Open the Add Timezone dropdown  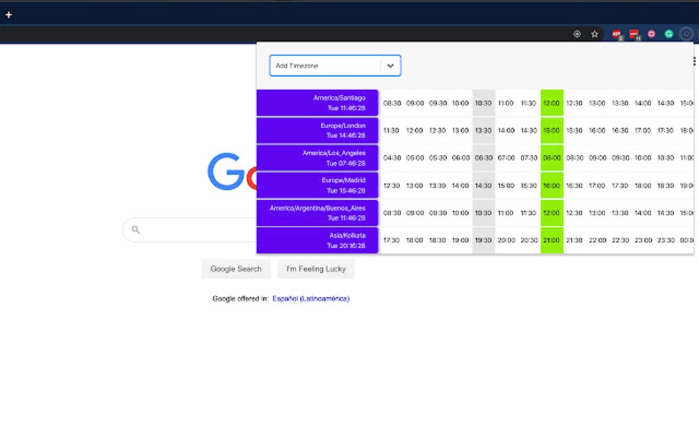pyautogui.click(x=390, y=66)
